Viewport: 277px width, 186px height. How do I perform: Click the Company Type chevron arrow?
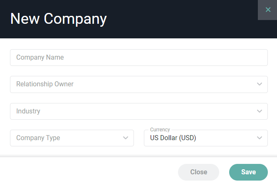[x=126, y=138]
